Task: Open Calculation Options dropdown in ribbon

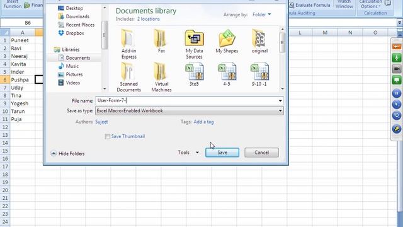Action: pyautogui.click(x=370, y=4)
